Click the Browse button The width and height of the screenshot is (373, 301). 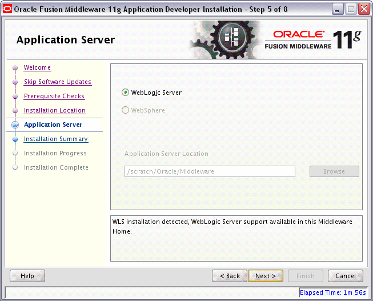pos(334,171)
